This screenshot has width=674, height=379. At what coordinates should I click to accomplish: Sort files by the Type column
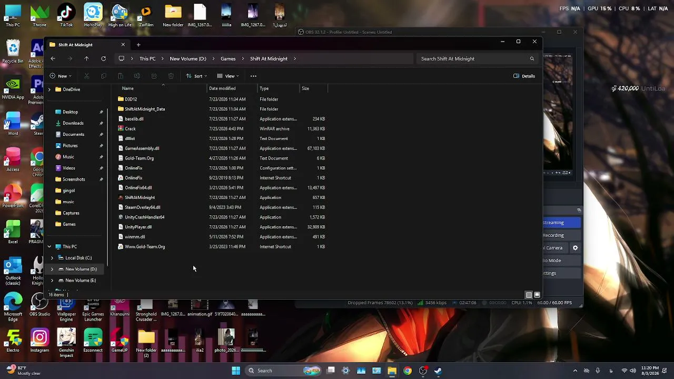[x=264, y=88]
